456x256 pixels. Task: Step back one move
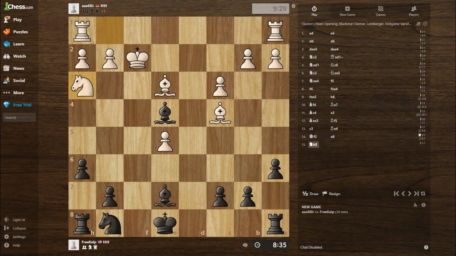click(403, 193)
